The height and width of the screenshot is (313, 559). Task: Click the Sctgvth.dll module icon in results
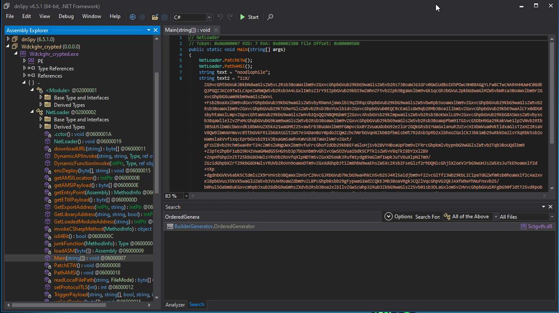523,226
